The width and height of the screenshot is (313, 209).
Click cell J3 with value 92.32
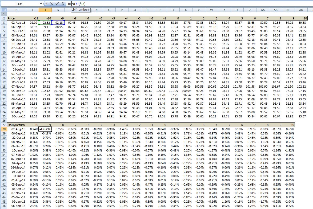(45, 23)
